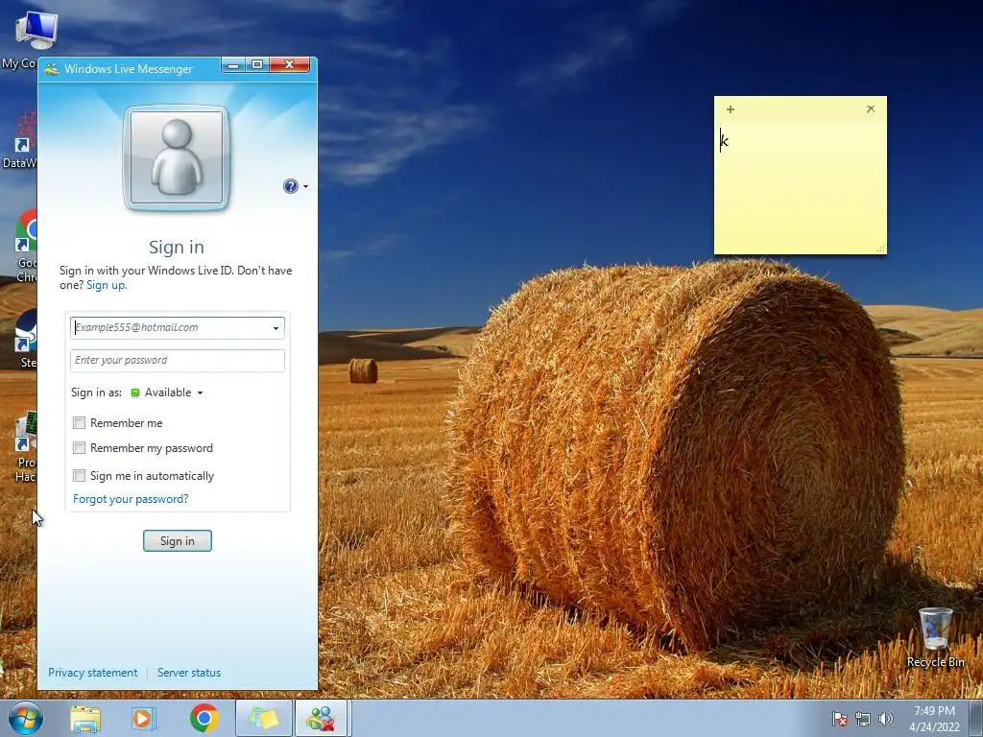
Task: Expand the help menu arrow
Action: point(306,186)
